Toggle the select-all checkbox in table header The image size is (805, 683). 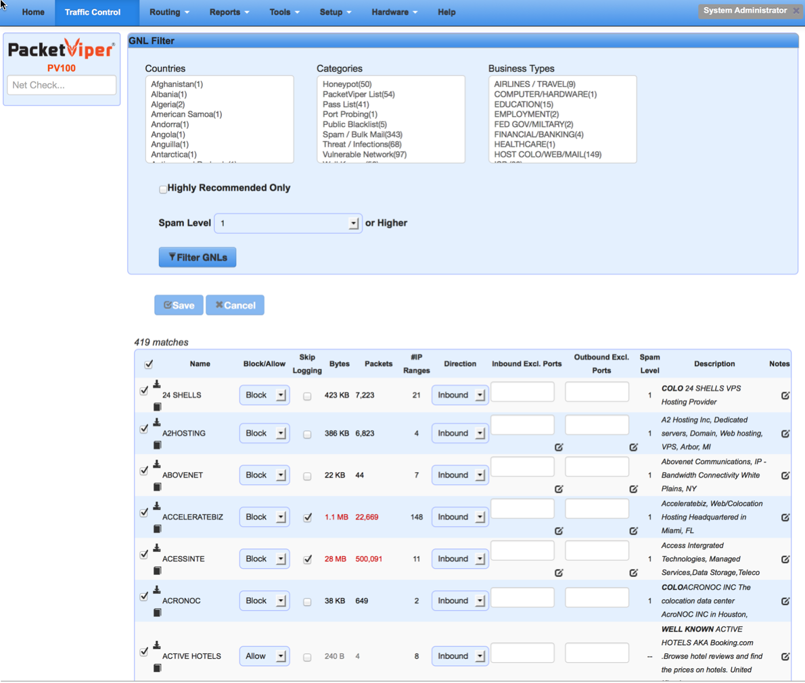tap(148, 364)
